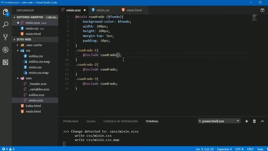Click the Espacios: 4 indentation setting

coord(224,149)
